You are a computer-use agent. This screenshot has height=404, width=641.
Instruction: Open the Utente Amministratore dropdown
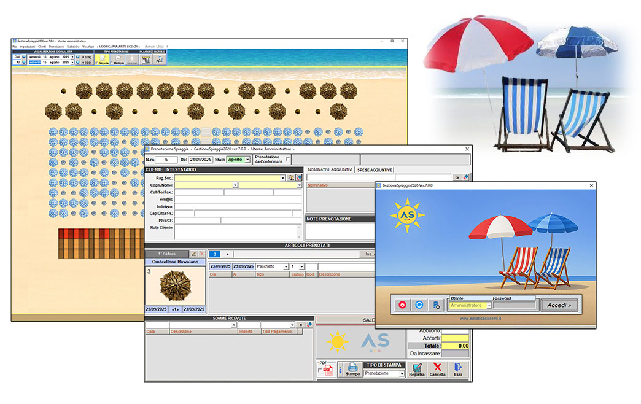pos(489,305)
